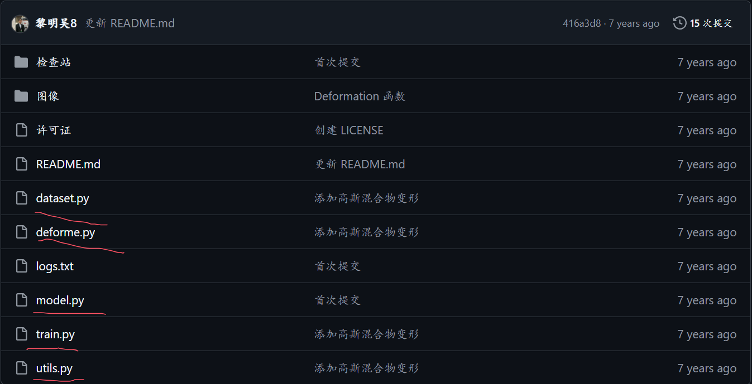This screenshot has width=752, height=384.
Task: Click the commit hash 416a3d8
Action: pyautogui.click(x=581, y=23)
